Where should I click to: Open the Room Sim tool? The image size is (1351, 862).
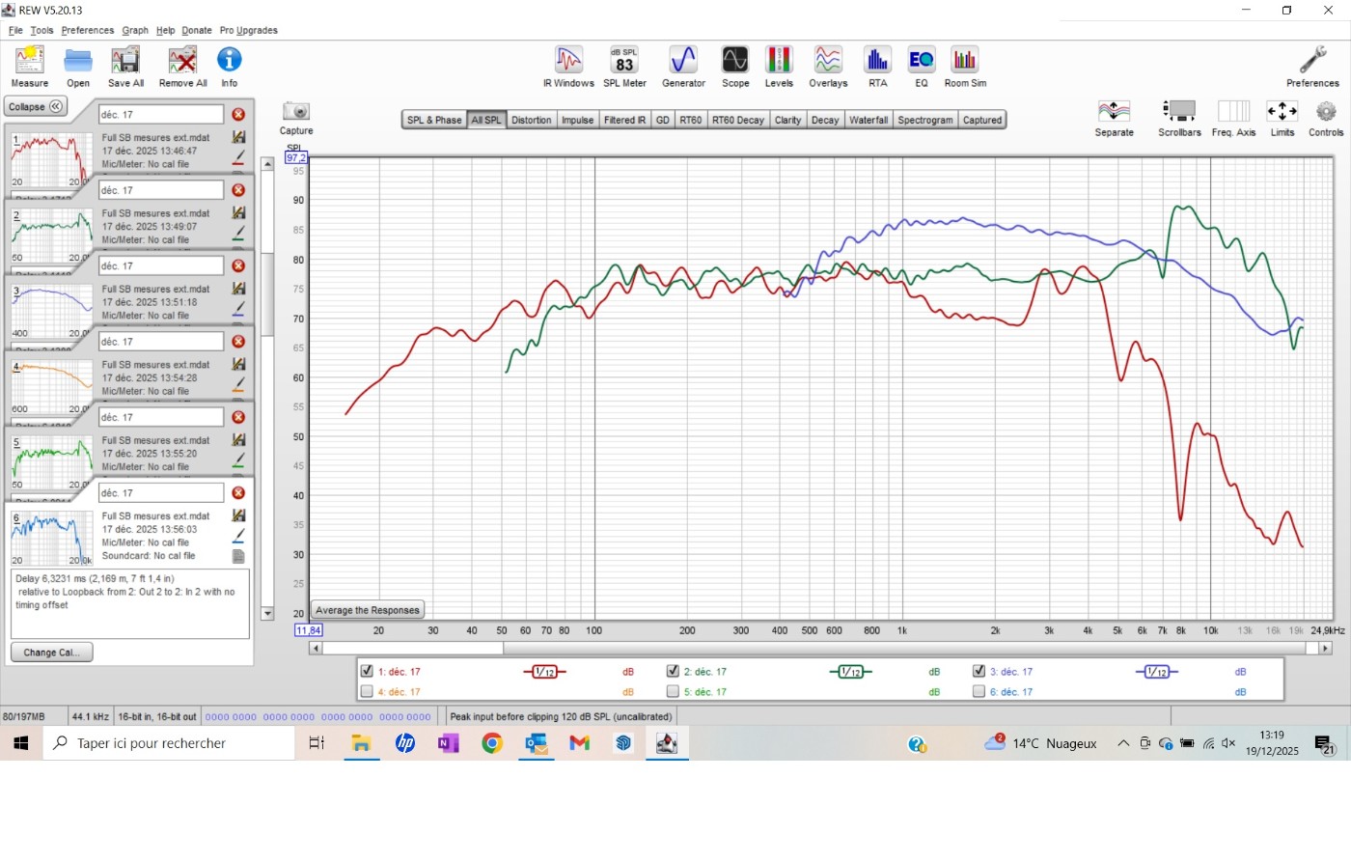pyautogui.click(x=965, y=66)
